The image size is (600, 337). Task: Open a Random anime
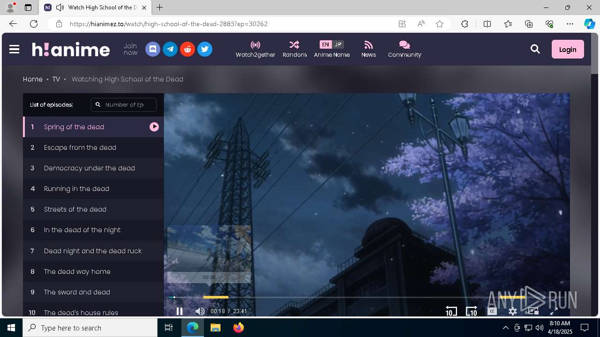pos(294,49)
